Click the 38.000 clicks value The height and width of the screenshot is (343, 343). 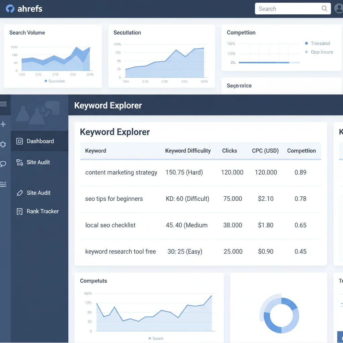click(x=232, y=225)
